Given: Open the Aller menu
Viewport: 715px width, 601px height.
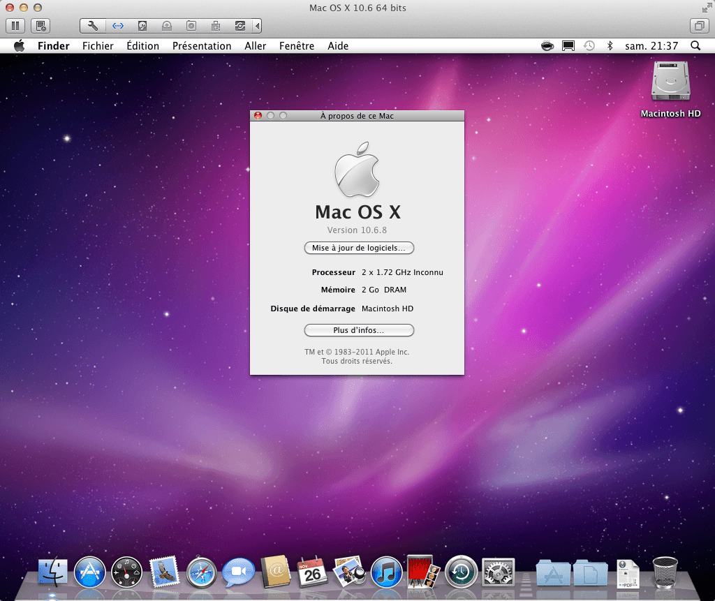Looking at the screenshot, I should 255,46.
